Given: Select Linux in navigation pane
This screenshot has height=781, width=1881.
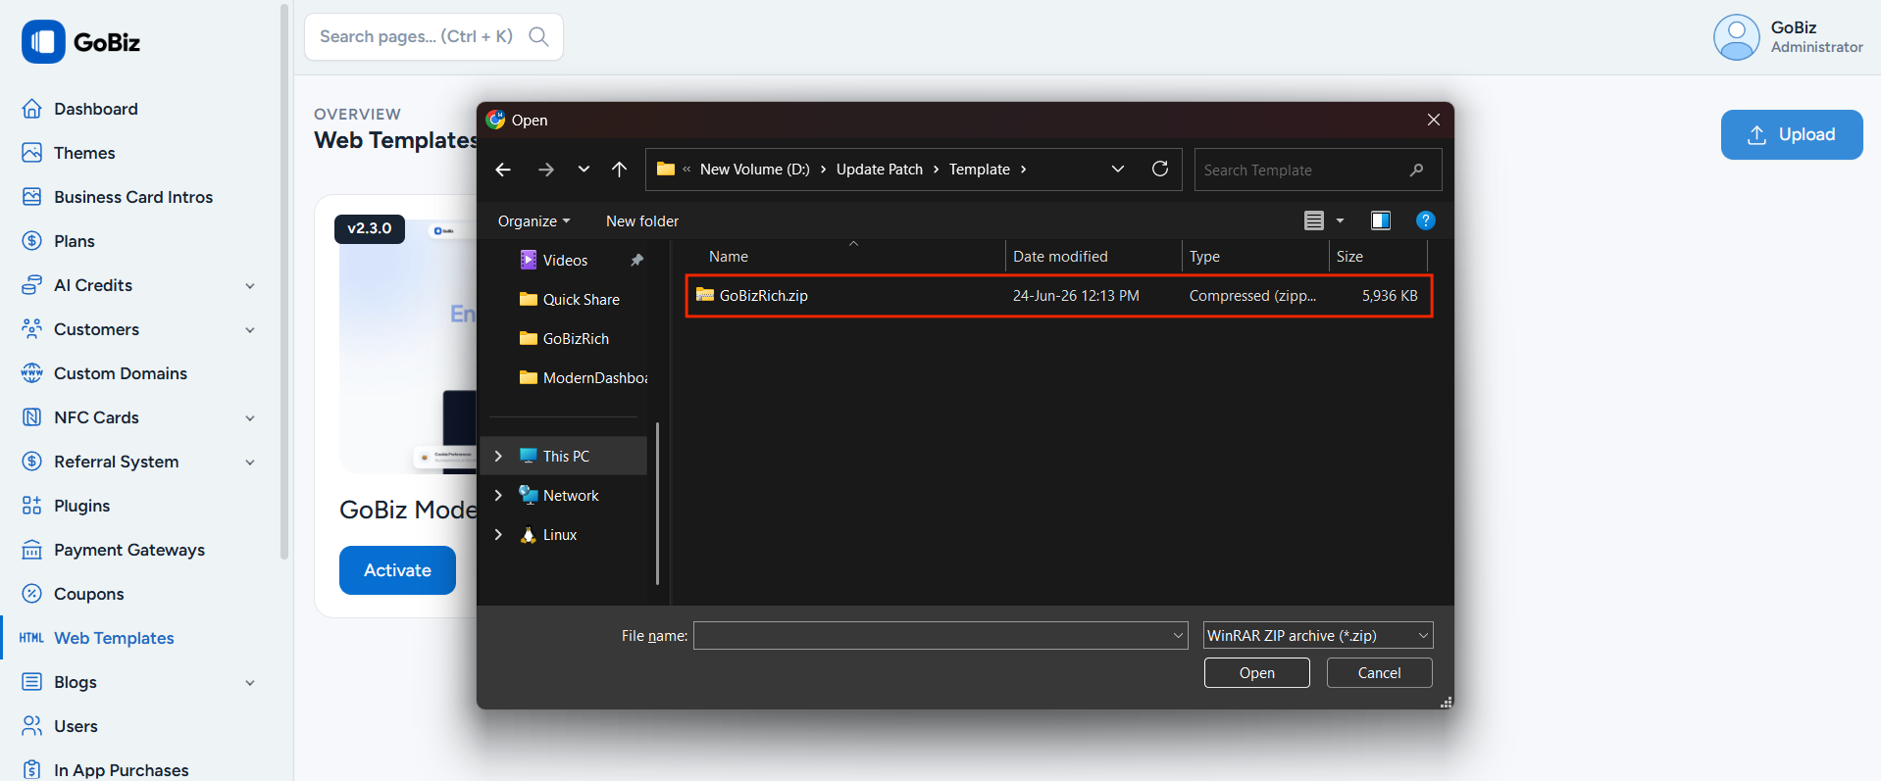Looking at the screenshot, I should click(560, 535).
